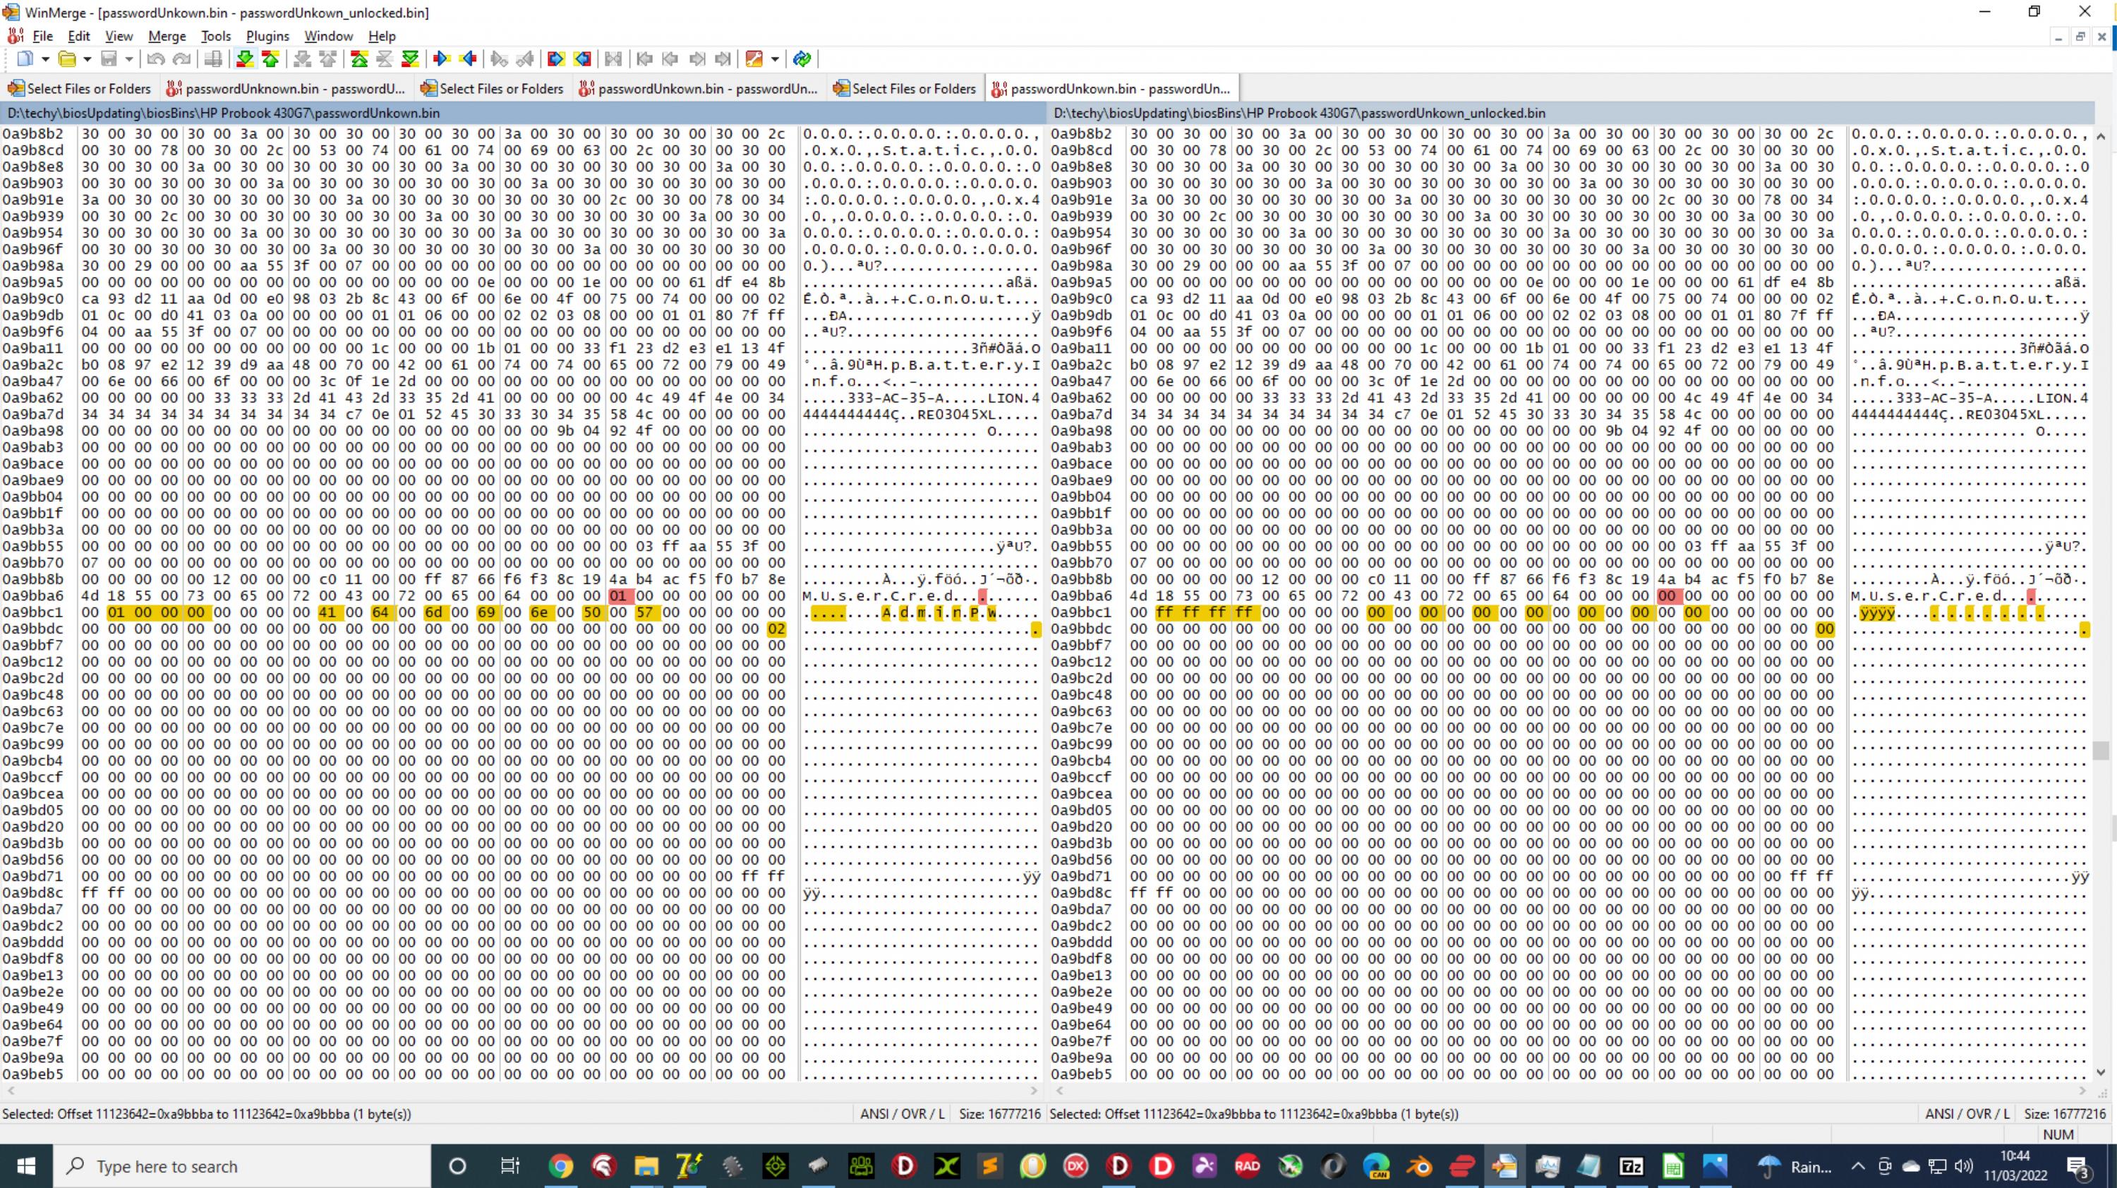Viewport: 2117px width, 1188px height.
Task: Click the Copy All to Left icon
Action: 582,59
